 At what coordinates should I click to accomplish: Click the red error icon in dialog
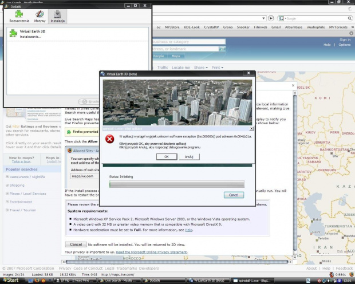(109, 139)
